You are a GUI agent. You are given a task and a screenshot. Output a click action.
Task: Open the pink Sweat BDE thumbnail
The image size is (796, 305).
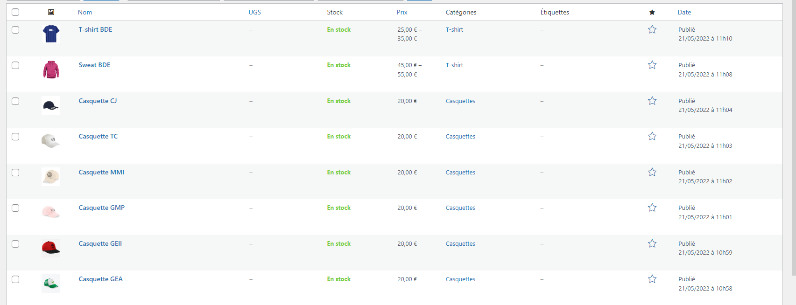(51, 70)
